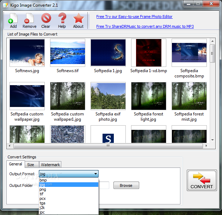
Task: Choose tga from the format list
Action: tap(69, 203)
